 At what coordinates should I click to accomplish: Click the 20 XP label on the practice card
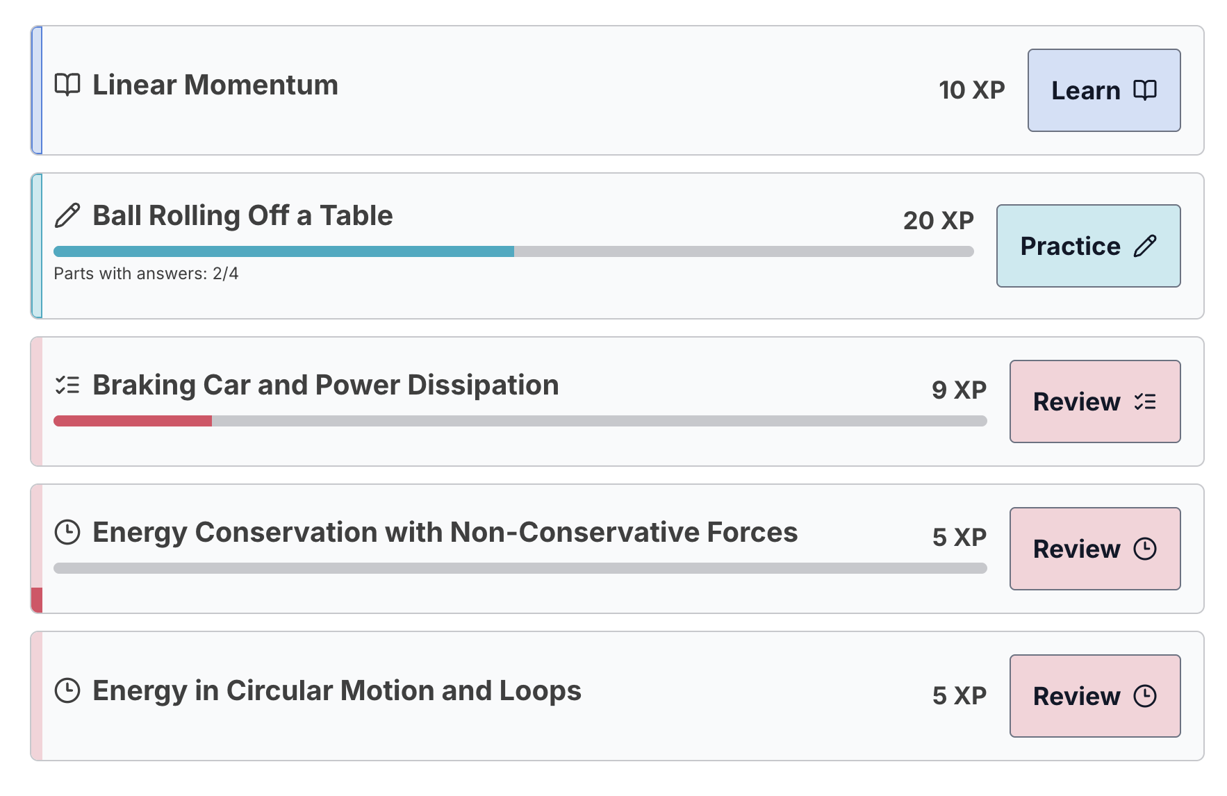(x=939, y=220)
